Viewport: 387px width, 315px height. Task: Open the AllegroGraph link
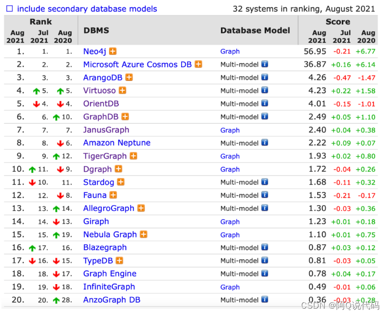[109, 209]
